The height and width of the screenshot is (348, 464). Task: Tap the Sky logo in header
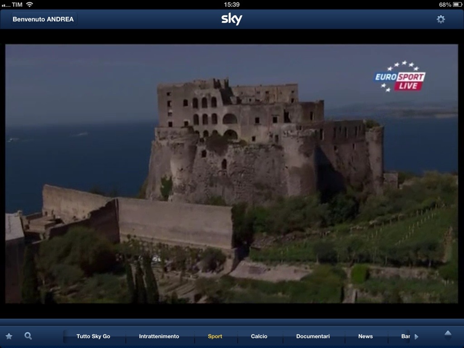232,19
